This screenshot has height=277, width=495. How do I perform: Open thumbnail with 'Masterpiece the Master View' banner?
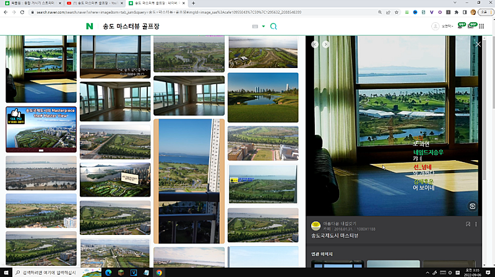[41, 129]
